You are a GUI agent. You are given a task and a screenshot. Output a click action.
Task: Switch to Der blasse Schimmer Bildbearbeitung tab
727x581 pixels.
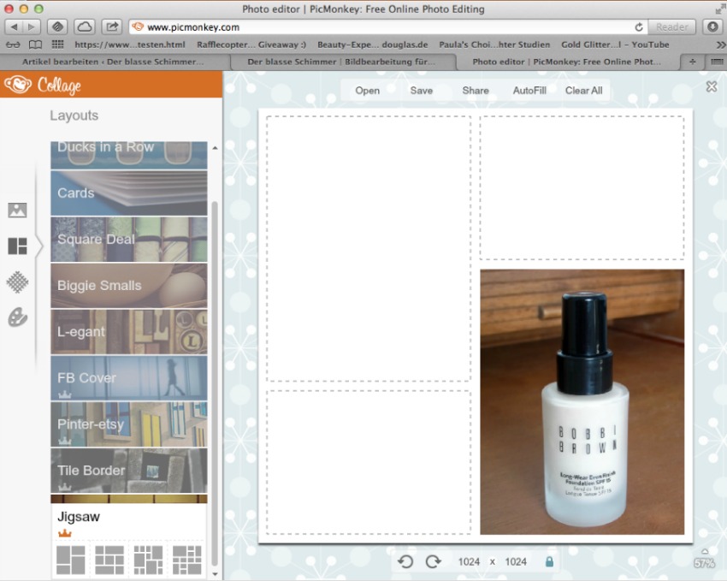pos(341,62)
